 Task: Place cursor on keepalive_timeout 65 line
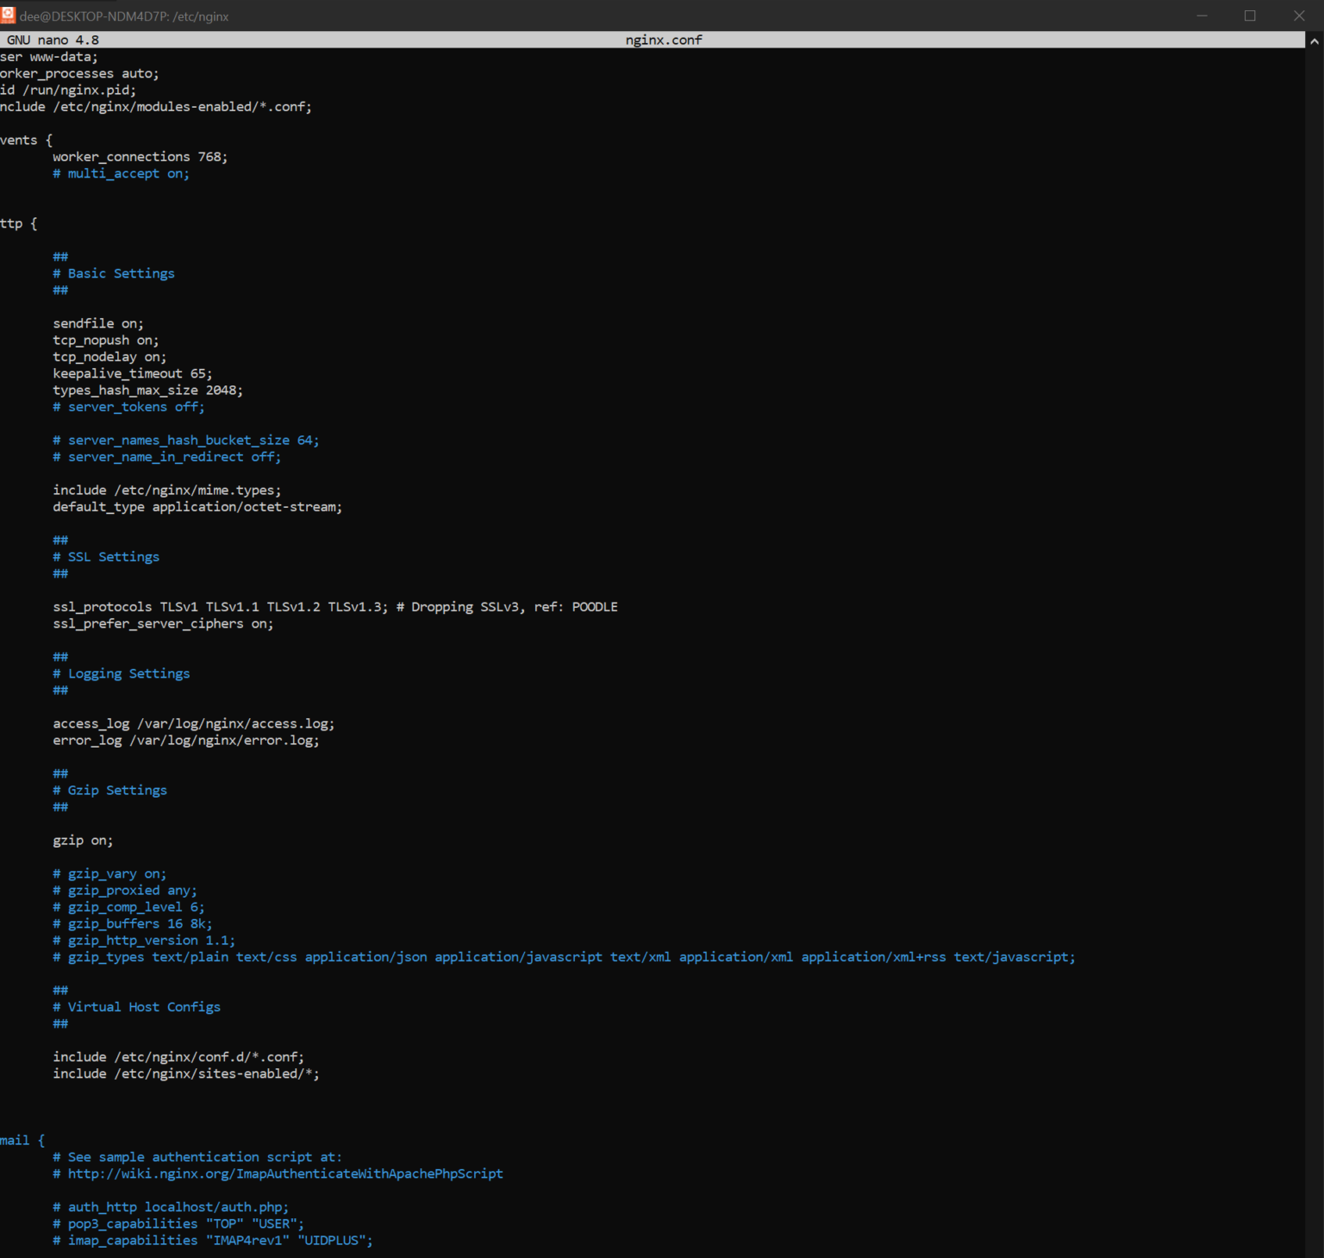[x=132, y=373]
